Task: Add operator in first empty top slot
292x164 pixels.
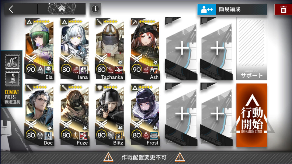Action: click(x=181, y=49)
